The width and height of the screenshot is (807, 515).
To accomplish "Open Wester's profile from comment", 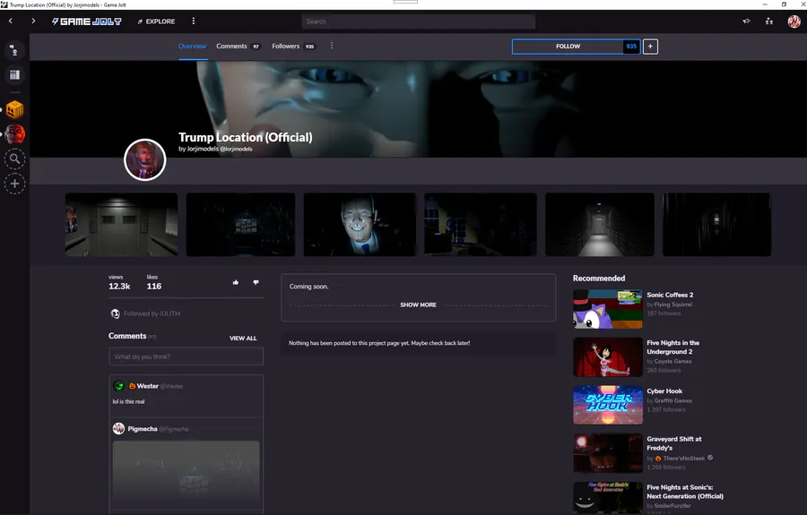I will [148, 386].
